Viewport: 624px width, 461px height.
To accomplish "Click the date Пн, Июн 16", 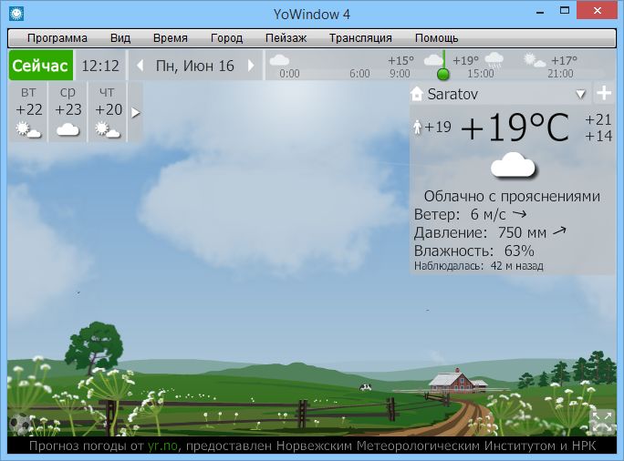I will [x=194, y=66].
